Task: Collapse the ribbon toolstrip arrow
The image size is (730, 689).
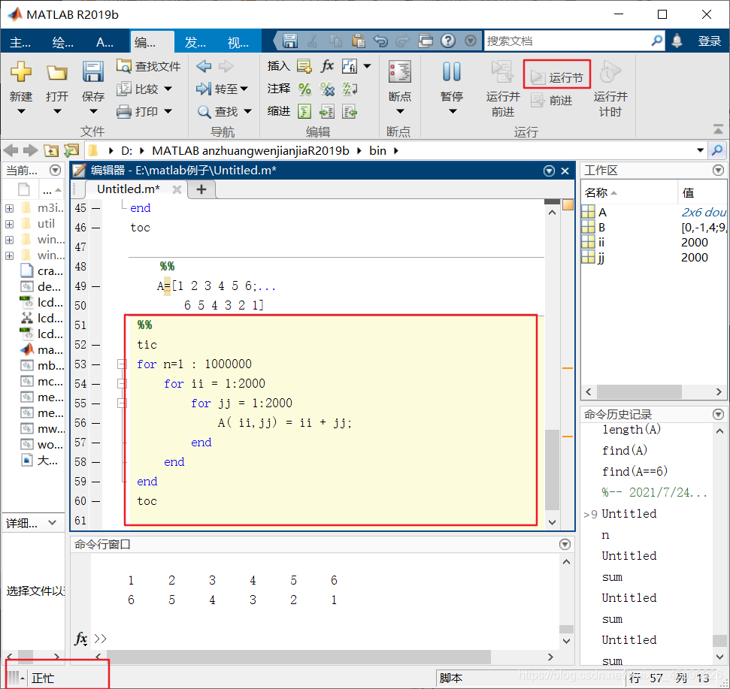Action: [x=719, y=129]
